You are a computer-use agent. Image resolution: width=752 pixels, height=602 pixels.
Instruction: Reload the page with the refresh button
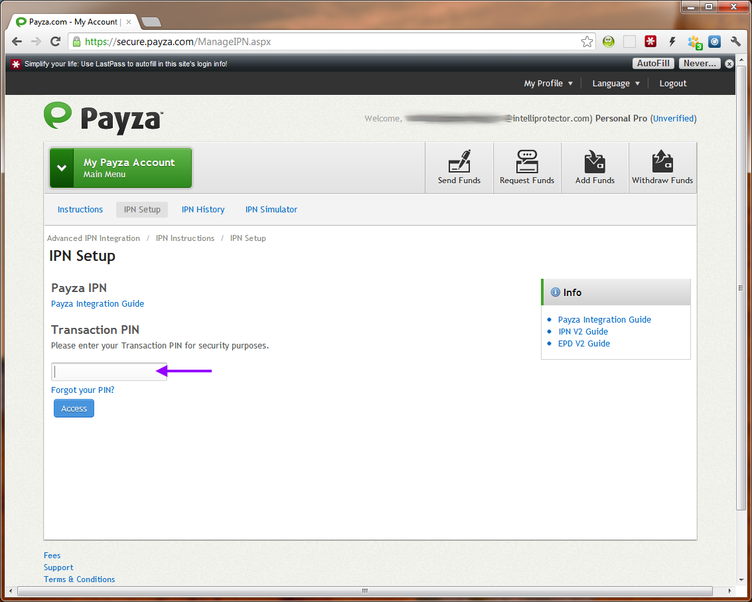pyautogui.click(x=56, y=42)
